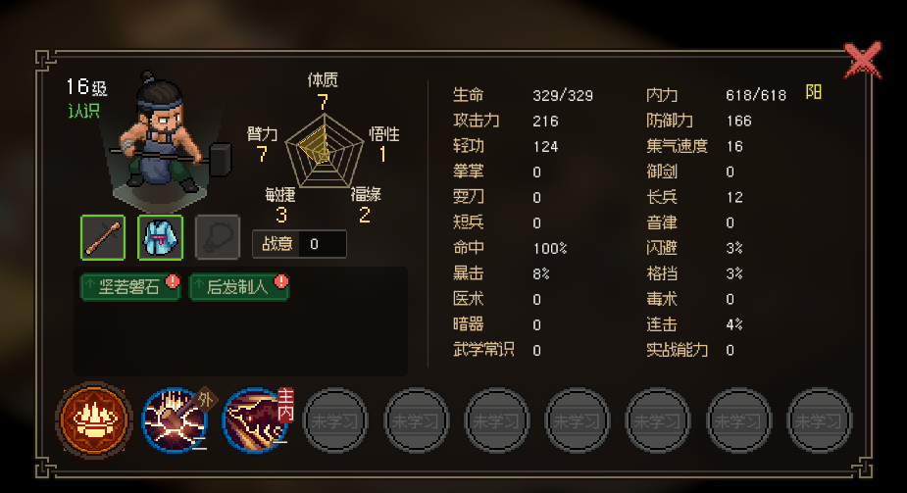
Task: Click the flaming lotus skill icon
Action: [x=94, y=420]
